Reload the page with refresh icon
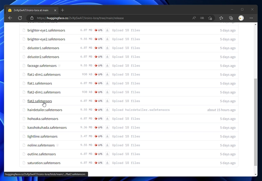The width and height of the screenshot is (262, 181). 20,18
